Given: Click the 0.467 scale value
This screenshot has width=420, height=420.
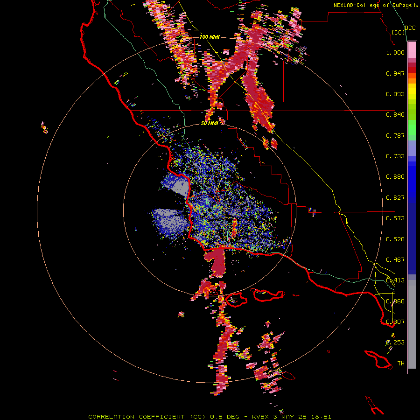Looking at the screenshot, I should 395,260.
